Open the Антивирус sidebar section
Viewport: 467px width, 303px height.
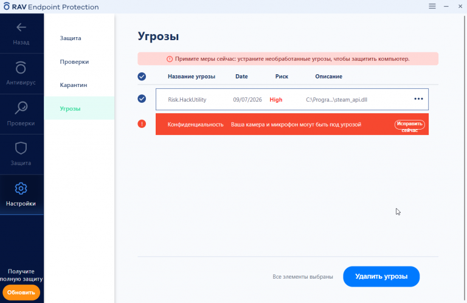(x=21, y=74)
